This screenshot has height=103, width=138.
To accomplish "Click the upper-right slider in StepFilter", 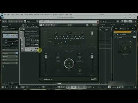I will (92, 33).
